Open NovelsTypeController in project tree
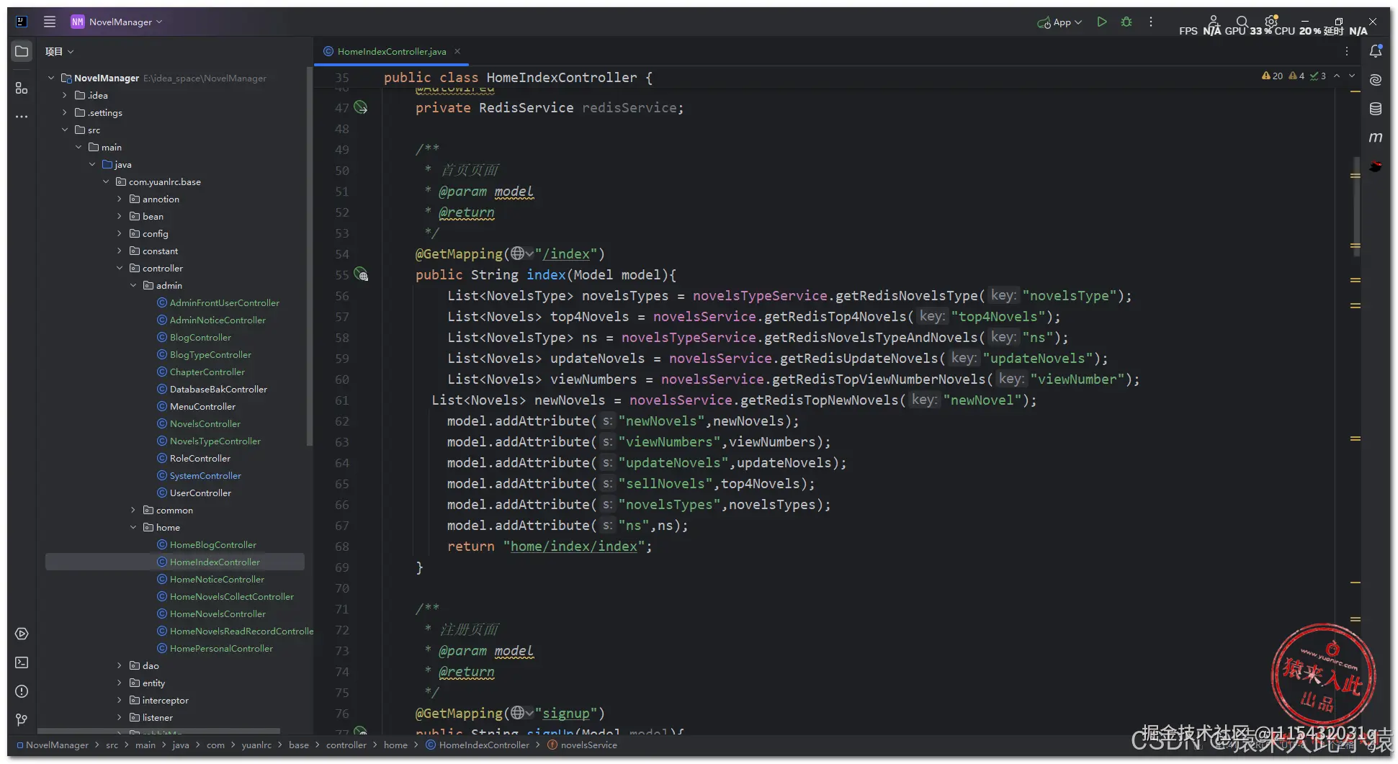Viewport: 1398px width, 764px height. coord(215,441)
